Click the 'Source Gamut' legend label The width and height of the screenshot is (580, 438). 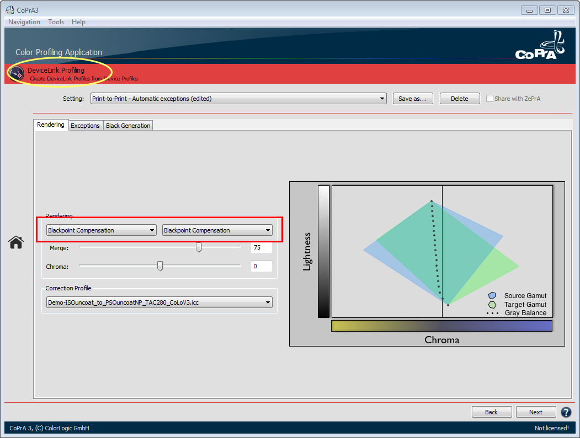tap(525, 295)
